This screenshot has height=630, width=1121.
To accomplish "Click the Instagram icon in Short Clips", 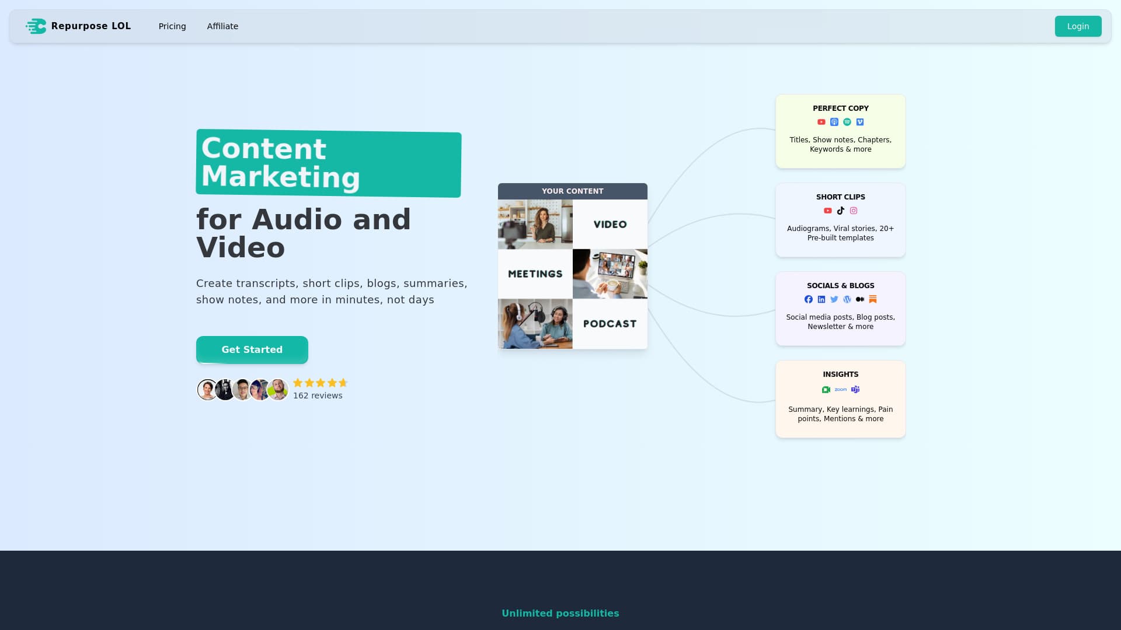I will [854, 211].
